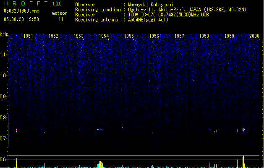The image size is (264, 168).
Task: Click the meteor count value 11
Action: click(x=61, y=19)
